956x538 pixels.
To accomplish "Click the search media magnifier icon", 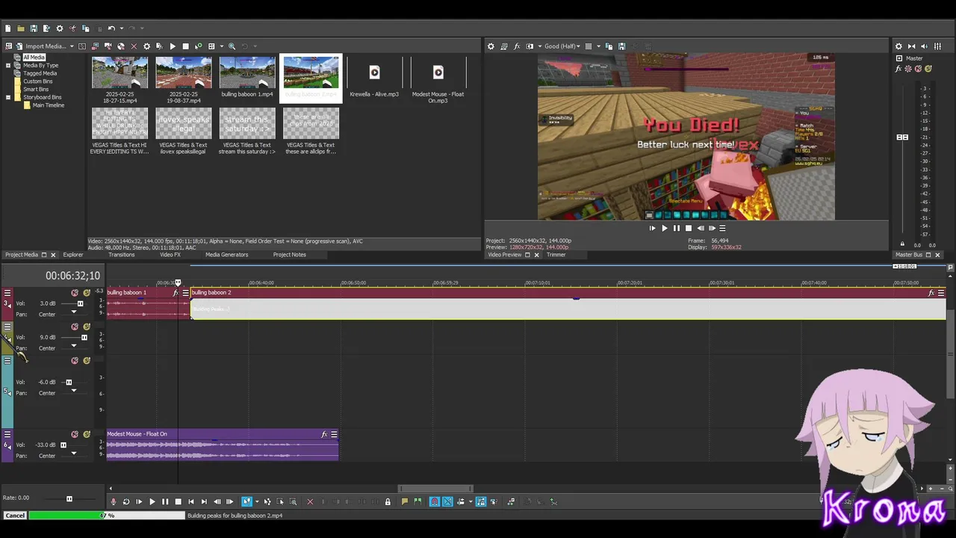I will [x=232, y=46].
